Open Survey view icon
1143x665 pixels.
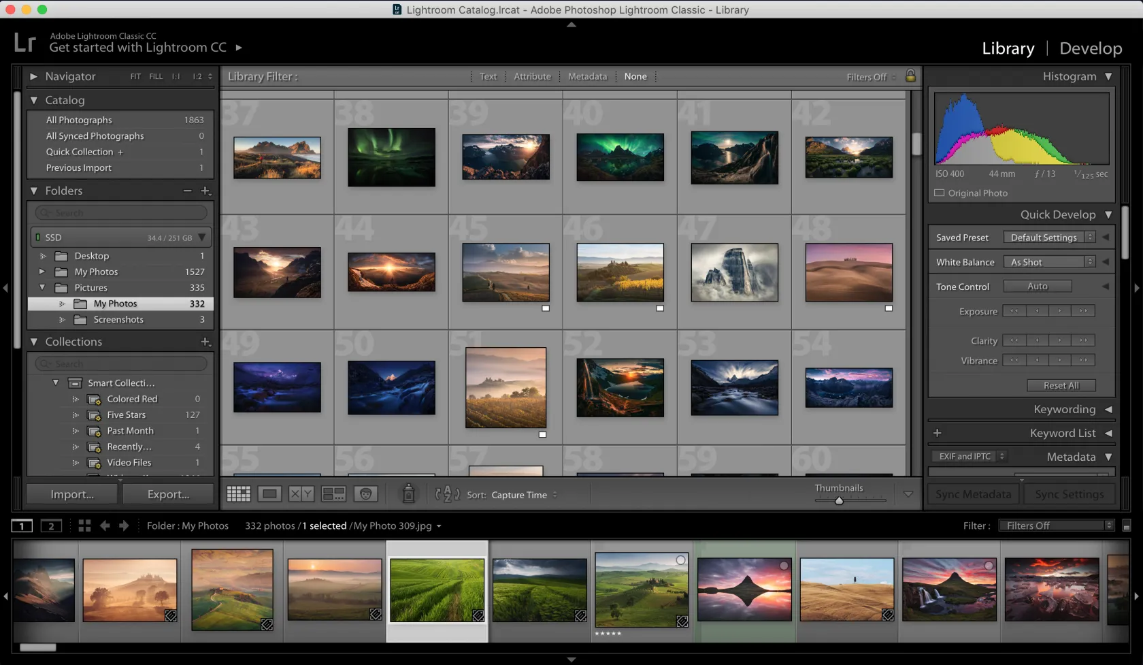[x=333, y=494]
